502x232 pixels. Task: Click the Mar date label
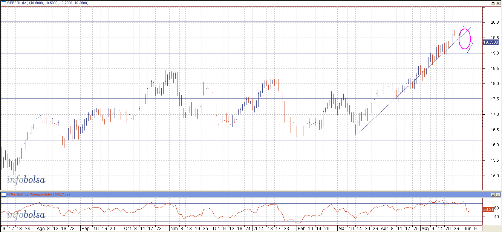pos(342,228)
